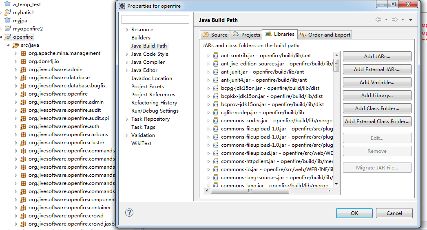The width and height of the screenshot is (427, 230).
Task: Click Add External Class Folder... button
Action: 377,122
